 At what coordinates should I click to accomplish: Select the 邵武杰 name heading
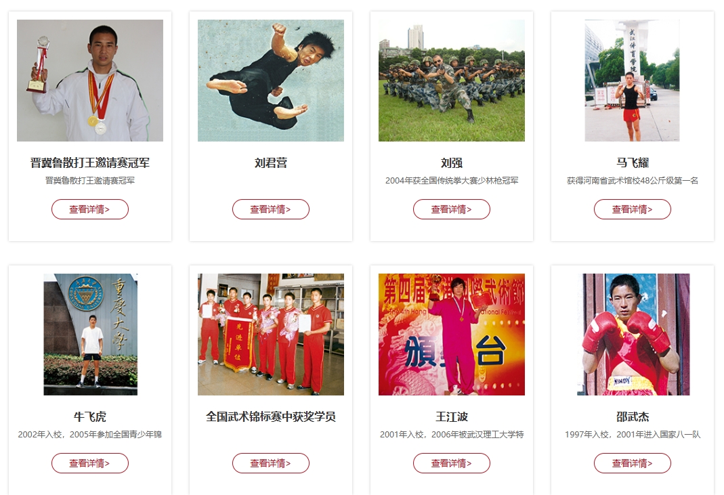[633, 417]
